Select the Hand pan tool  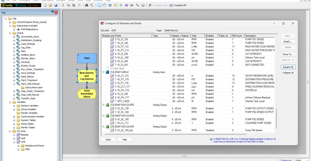coord(104,5)
